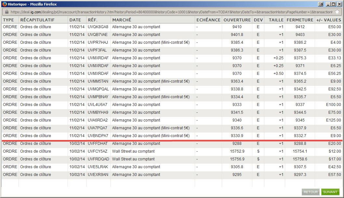Click opening price 15756.9
Screen dimensions: 344x198
pos(237,159)
